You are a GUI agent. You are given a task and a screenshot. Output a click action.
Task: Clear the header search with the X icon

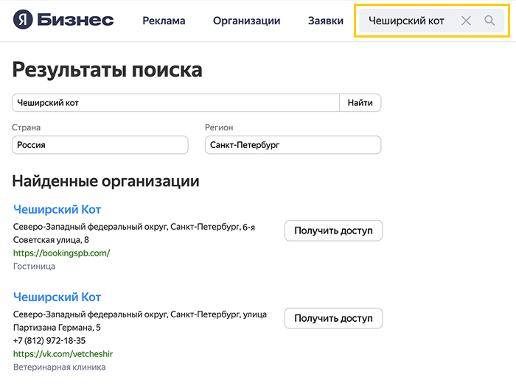coord(466,21)
